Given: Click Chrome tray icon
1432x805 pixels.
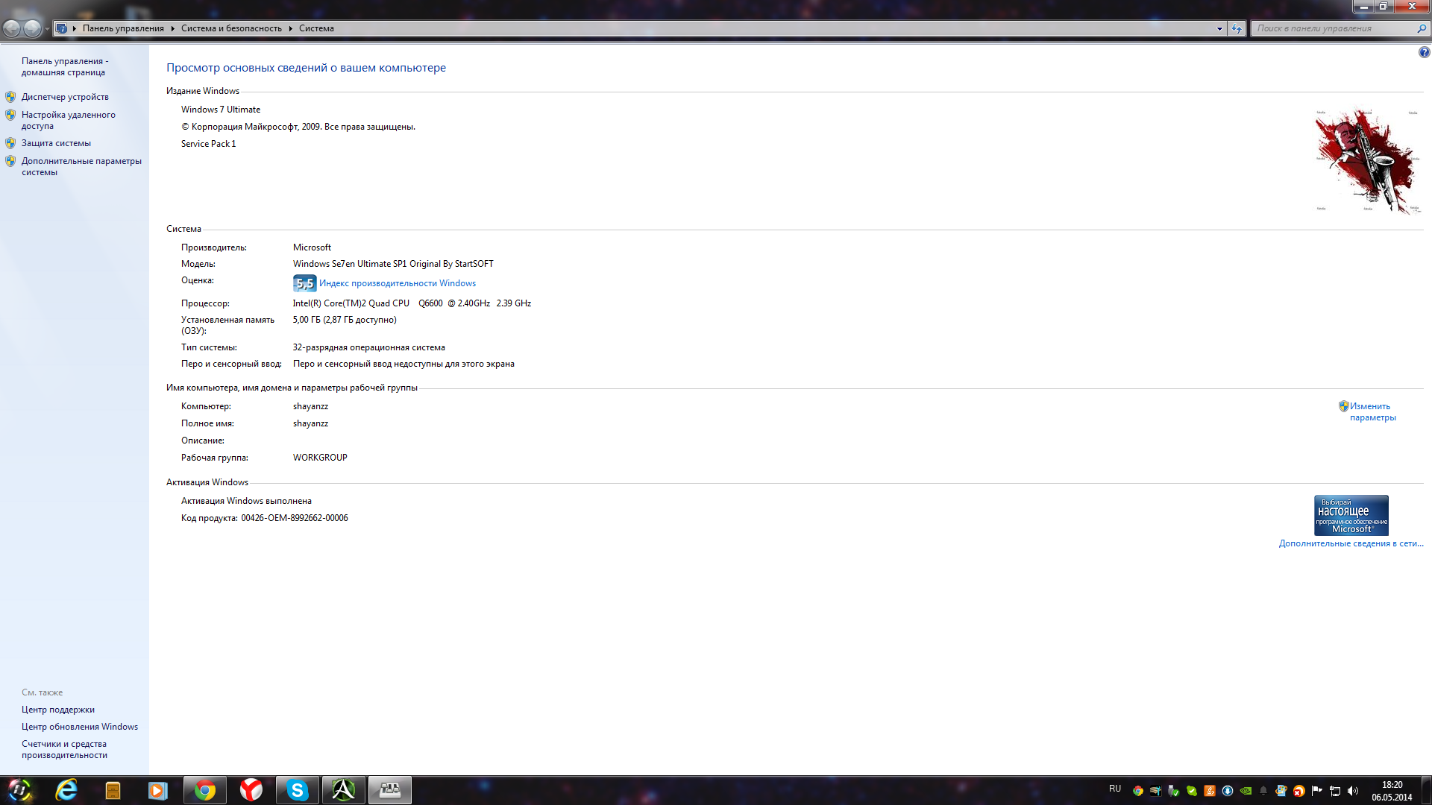Looking at the screenshot, I should (1138, 791).
